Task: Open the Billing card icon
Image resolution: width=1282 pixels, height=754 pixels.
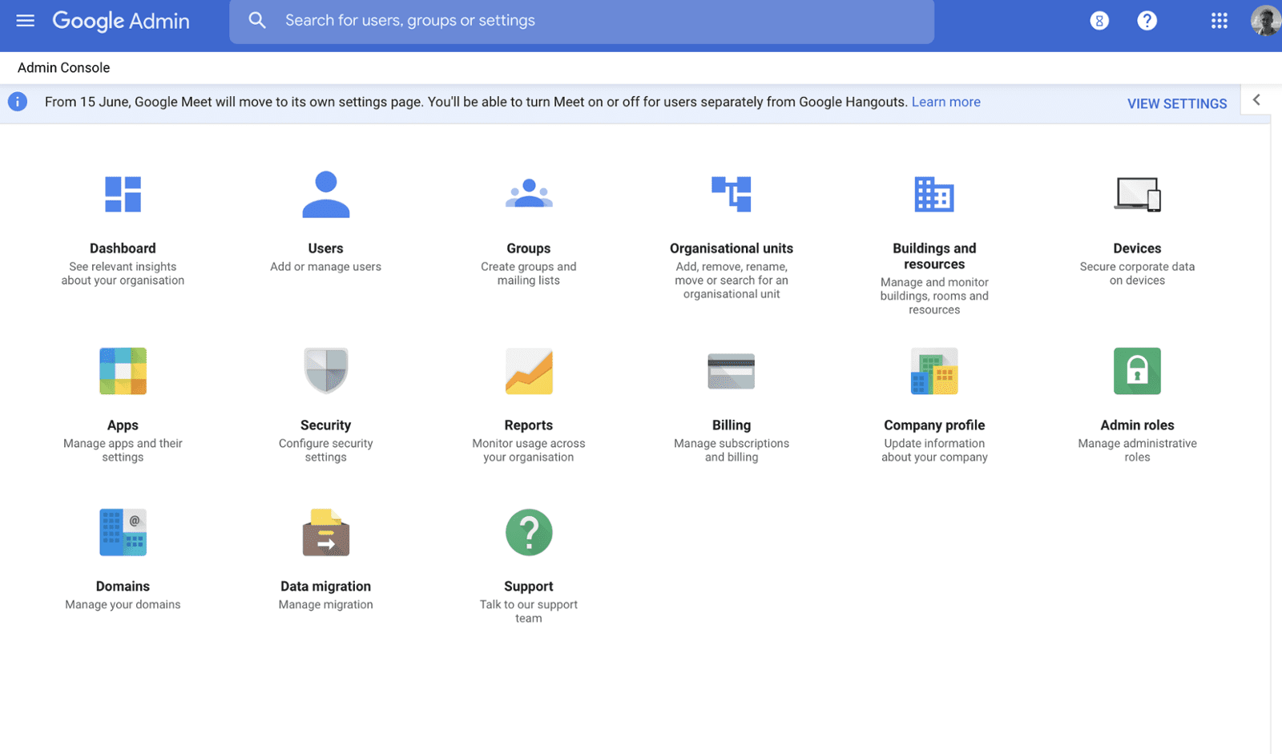Action: click(732, 371)
